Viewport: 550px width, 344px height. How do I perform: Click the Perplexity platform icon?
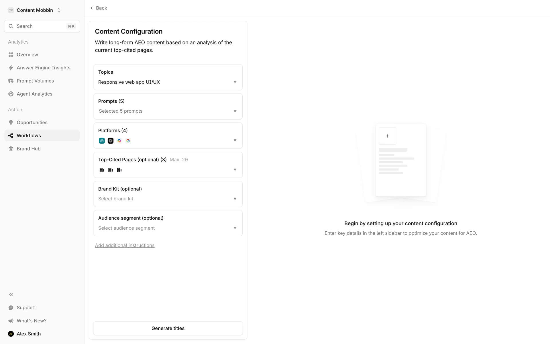pos(102,141)
